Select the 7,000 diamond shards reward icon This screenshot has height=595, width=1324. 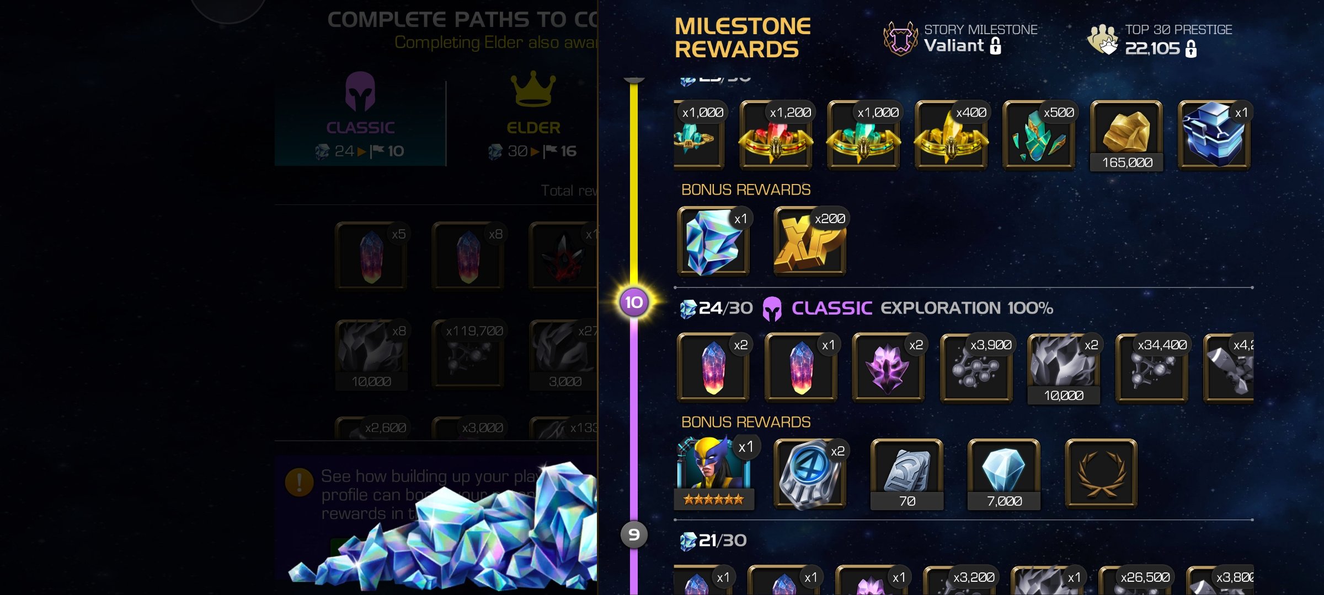(1004, 474)
